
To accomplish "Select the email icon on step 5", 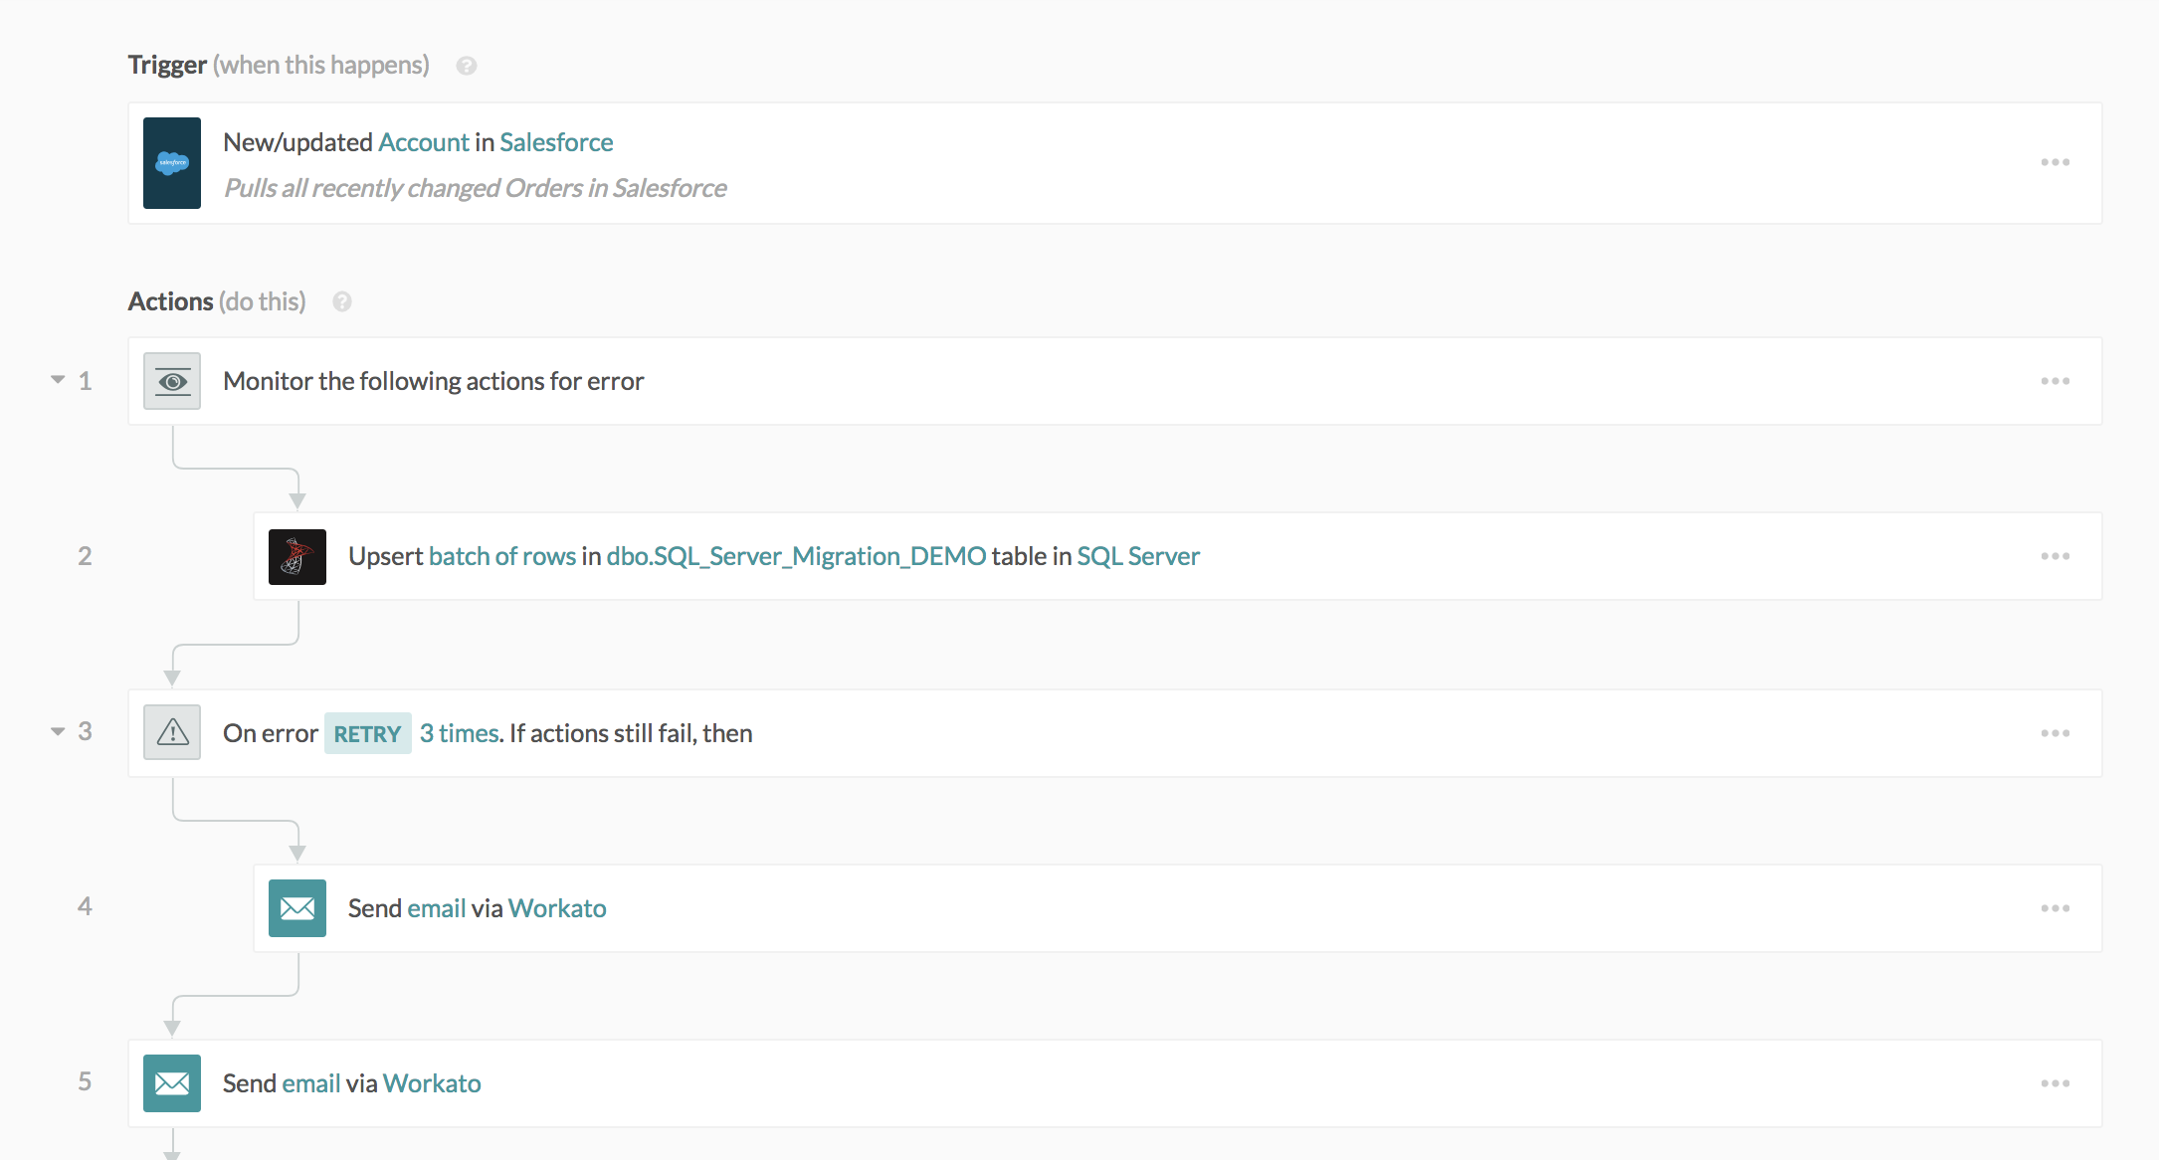I will (x=171, y=1082).
